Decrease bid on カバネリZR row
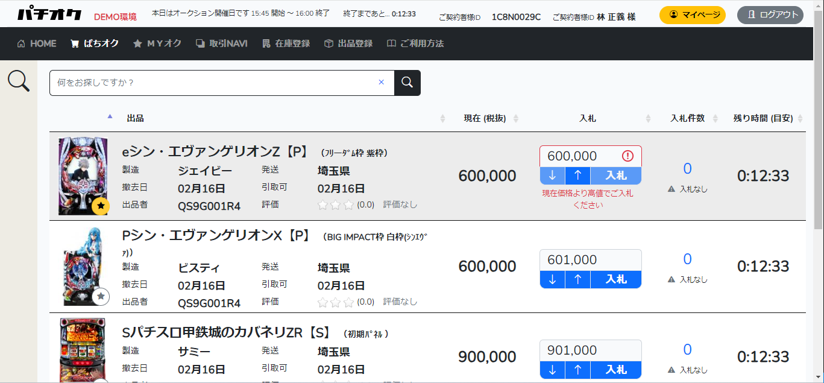The height and width of the screenshot is (383, 824). point(553,370)
